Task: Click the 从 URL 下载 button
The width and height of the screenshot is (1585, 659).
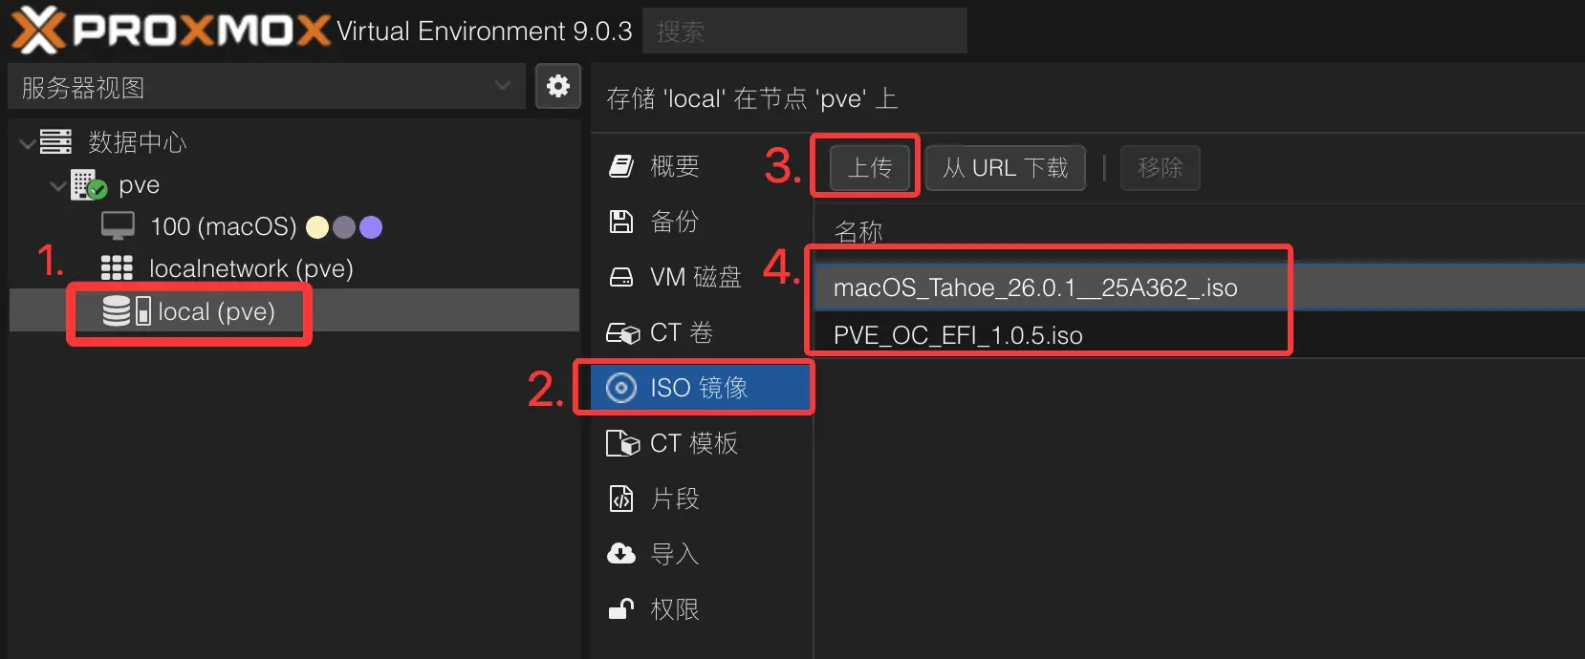Action: pos(1005,167)
